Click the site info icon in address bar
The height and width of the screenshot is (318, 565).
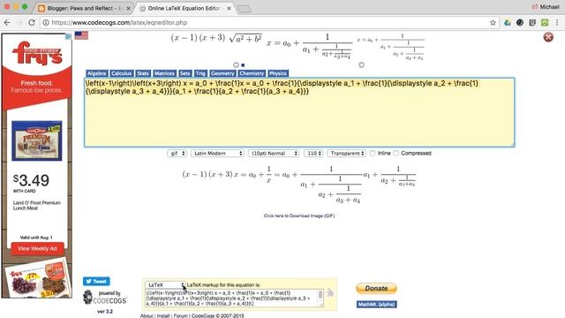46,23
